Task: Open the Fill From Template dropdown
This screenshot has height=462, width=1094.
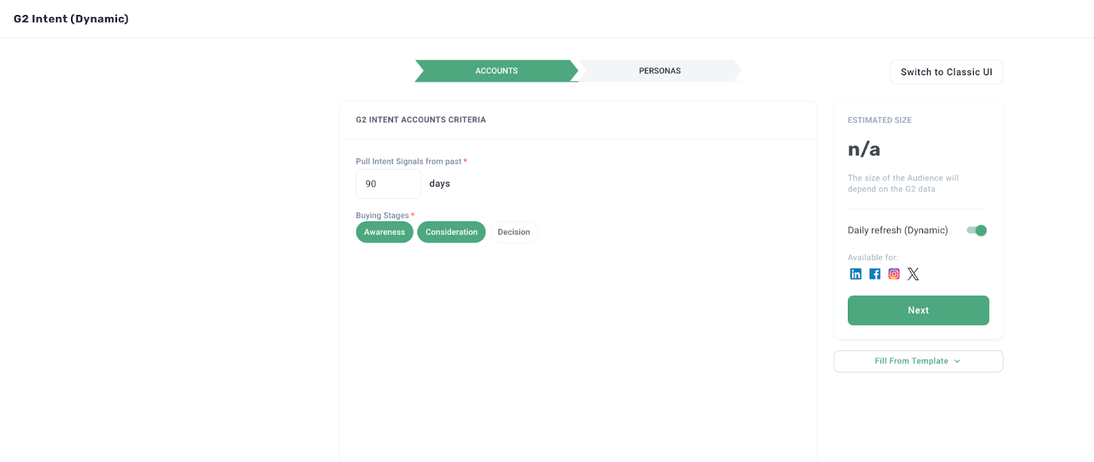Action: pos(918,362)
